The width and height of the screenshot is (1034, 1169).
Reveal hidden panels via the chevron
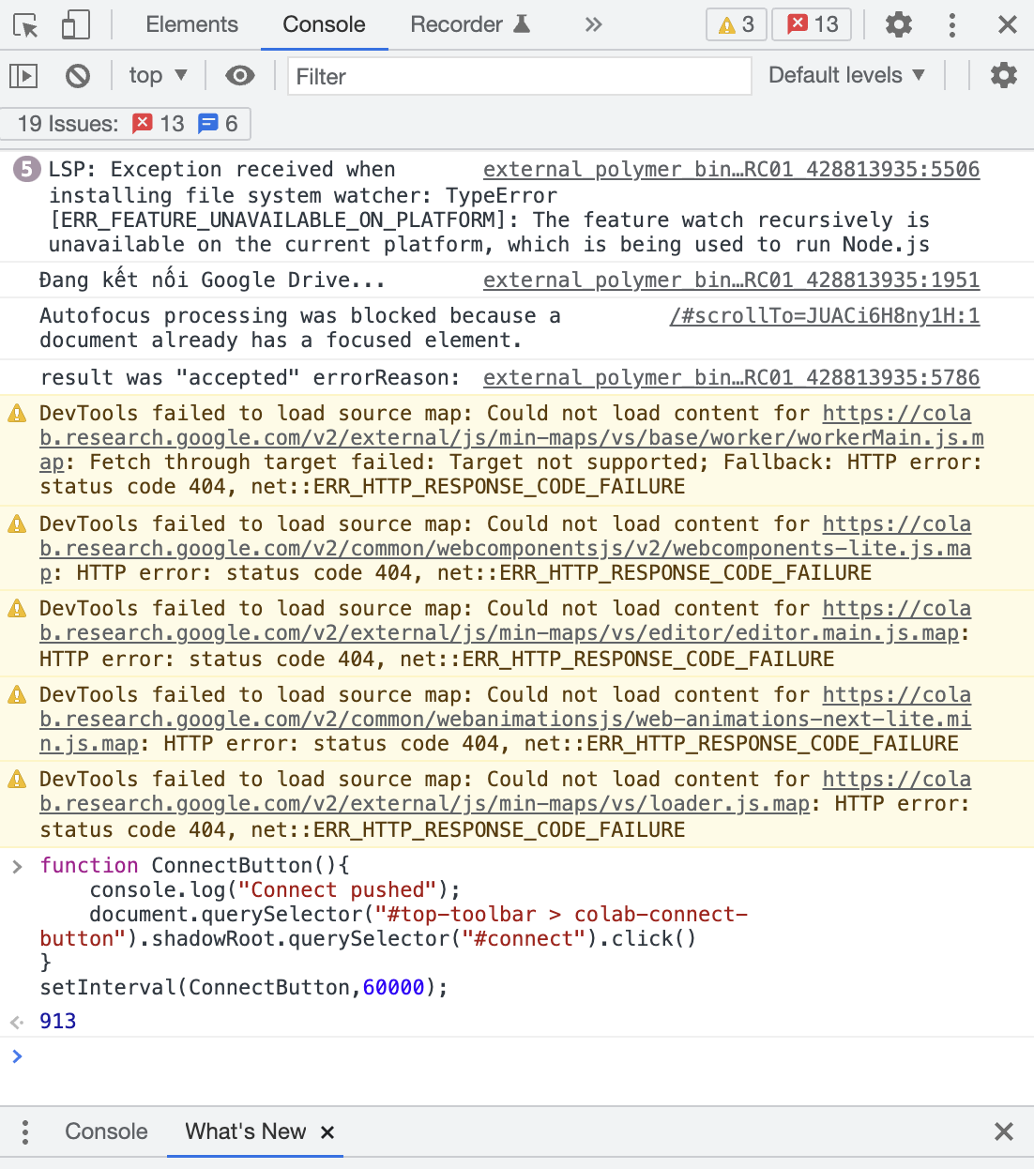[593, 24]
